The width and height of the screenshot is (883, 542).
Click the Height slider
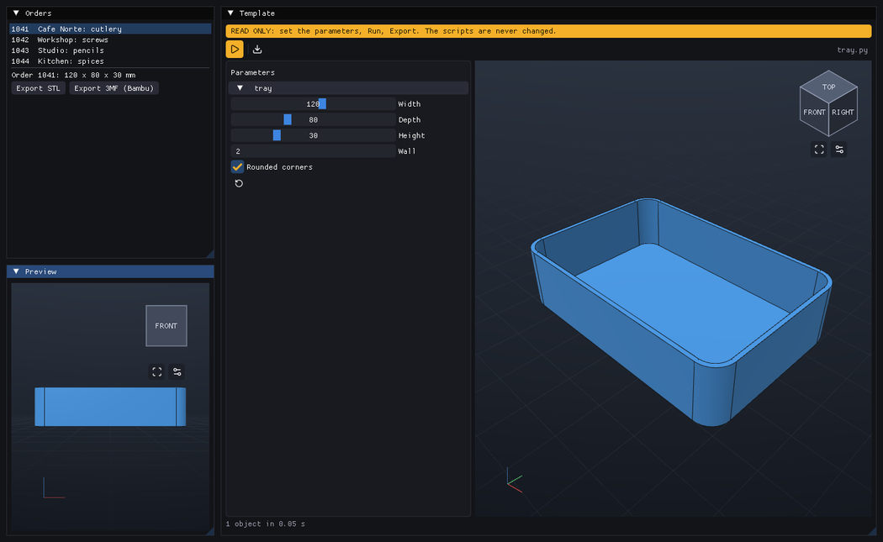point(313,135)
